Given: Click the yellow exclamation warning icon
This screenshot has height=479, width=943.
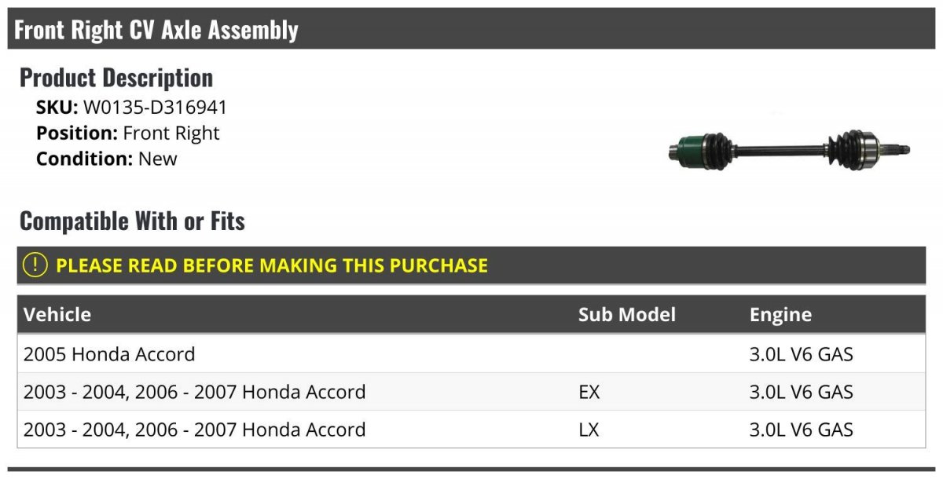Looking at the screenshot, I should click(x=35, y=265).
